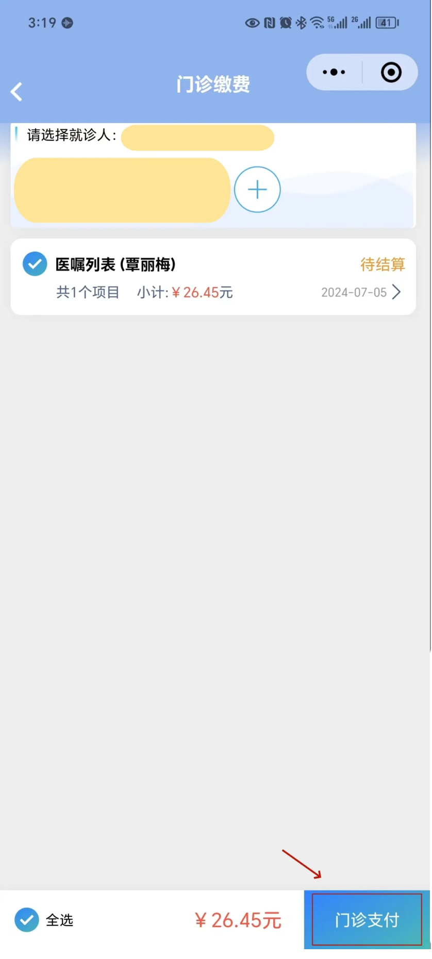Viewport: 432px width, 959px height.
Task: Tap the Wi-Fi status icon
Action: click(x=317, y=23)
